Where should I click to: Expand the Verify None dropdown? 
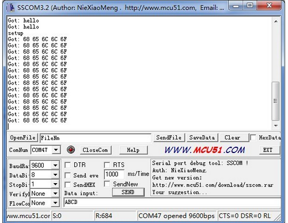(55, 194)
